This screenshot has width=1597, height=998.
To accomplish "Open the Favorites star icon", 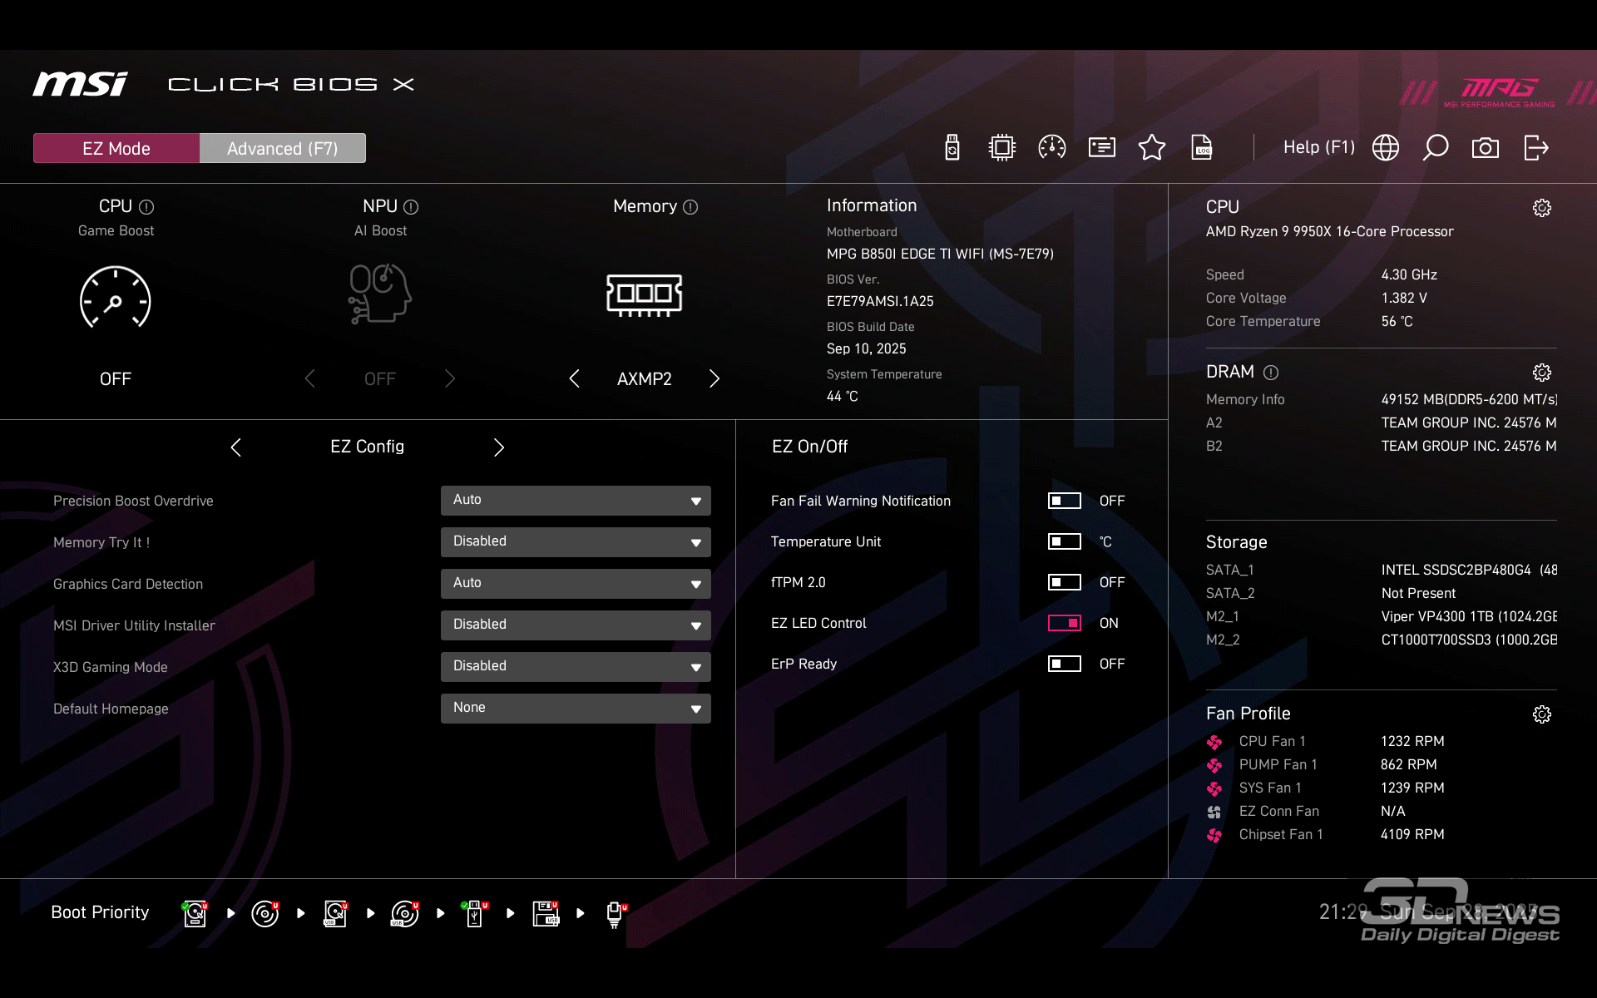I will point(1151,148).
